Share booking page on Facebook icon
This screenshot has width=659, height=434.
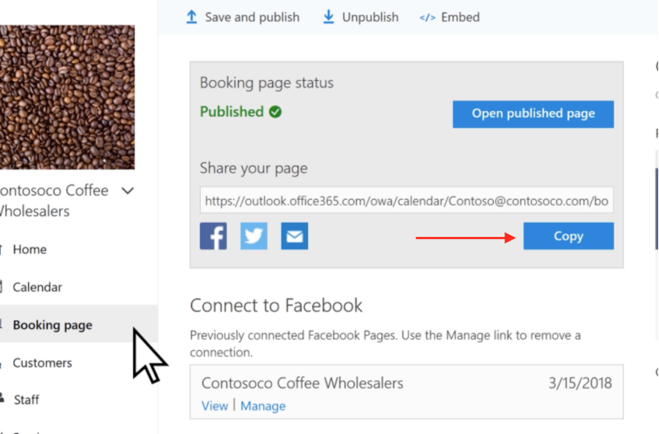click(x=213, y=236)
